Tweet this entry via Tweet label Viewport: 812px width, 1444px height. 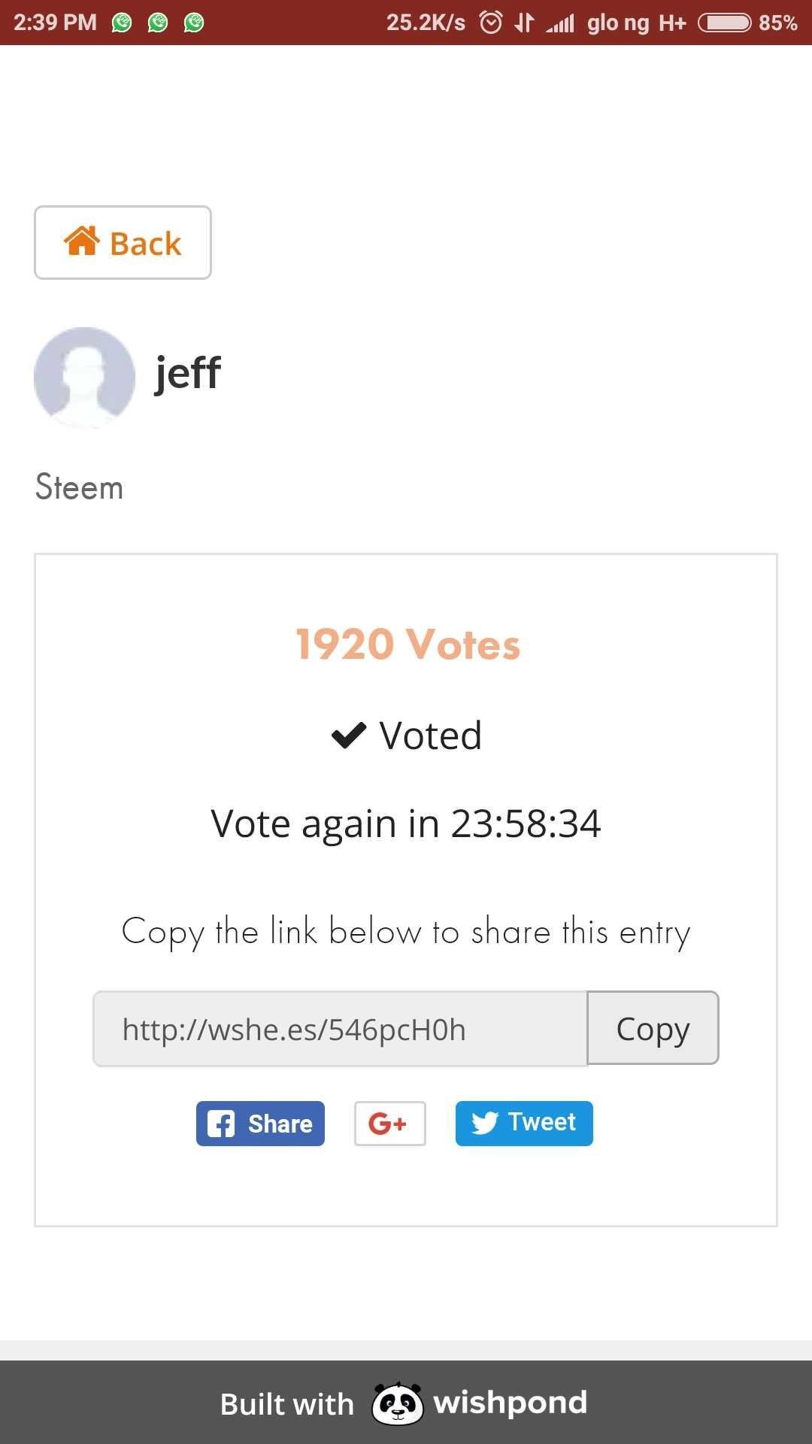click(x=541, y=1122)
